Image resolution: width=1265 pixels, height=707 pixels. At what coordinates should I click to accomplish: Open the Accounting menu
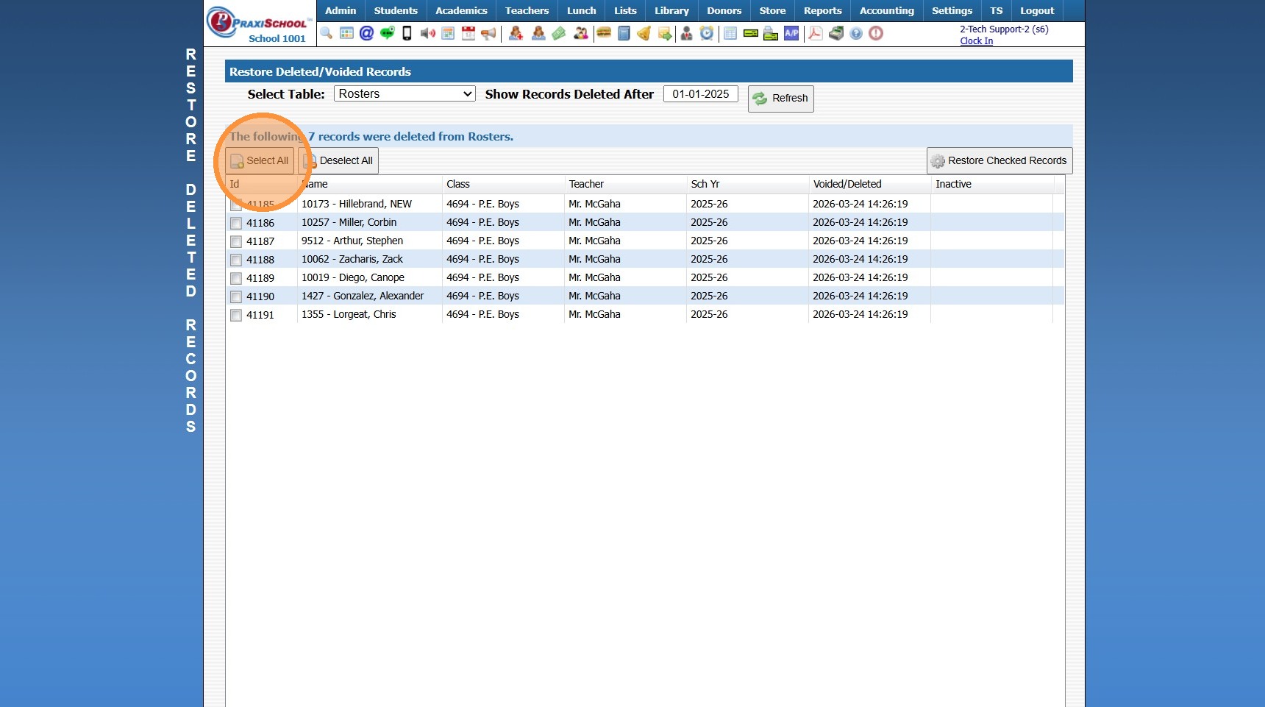(x=886, y=10)
